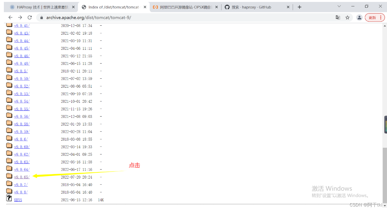
Task: Open the v9.0.64/ directory link
Action: pyautogui.click(x=22, y=170)
